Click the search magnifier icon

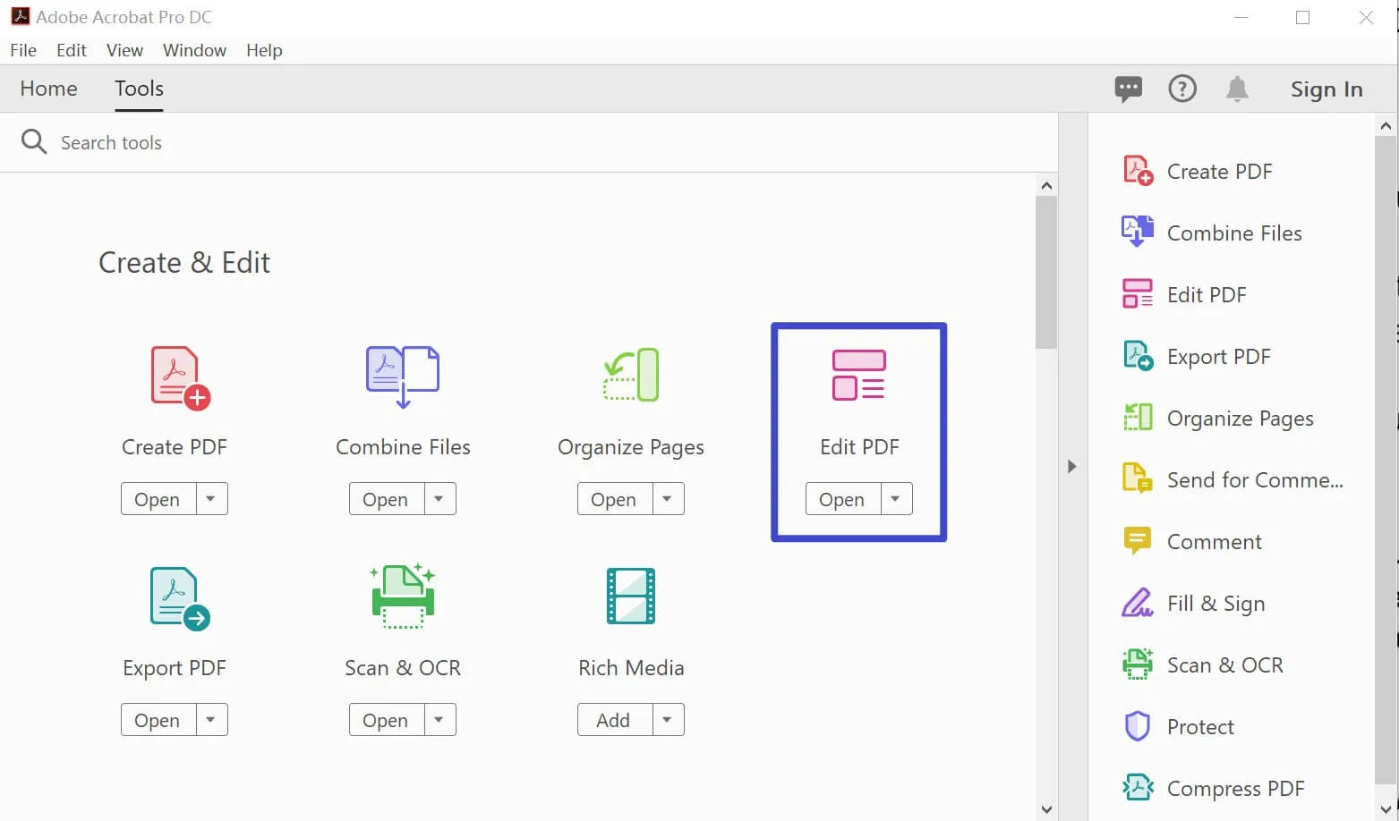click(34, 141)
